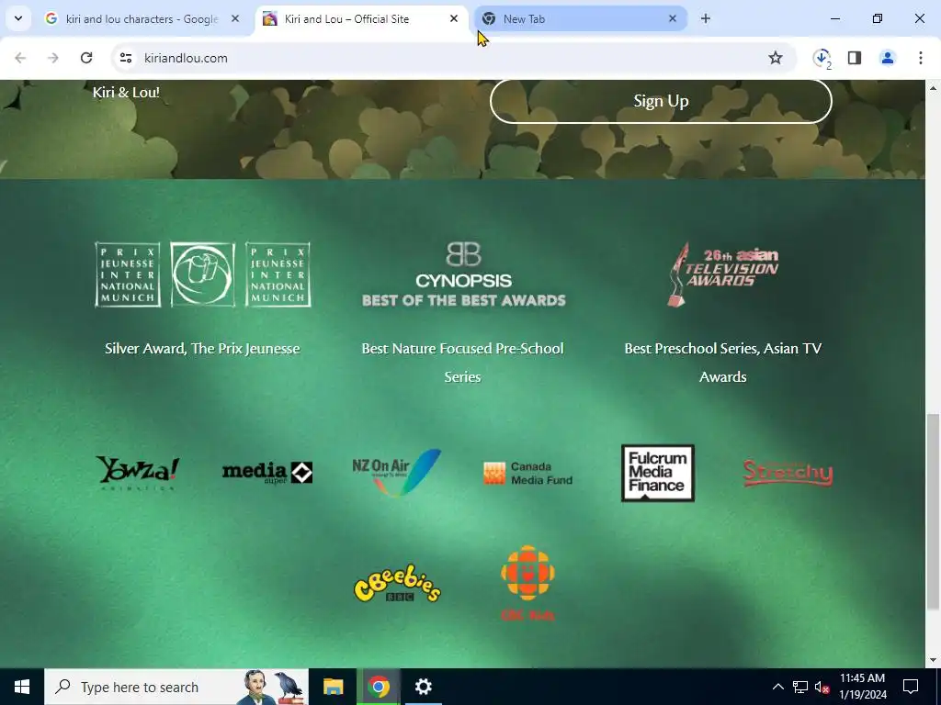Image resolution: width=941 pixels, height=705 pixels.
Task: Go forward to next page
Action: point(52,58)
